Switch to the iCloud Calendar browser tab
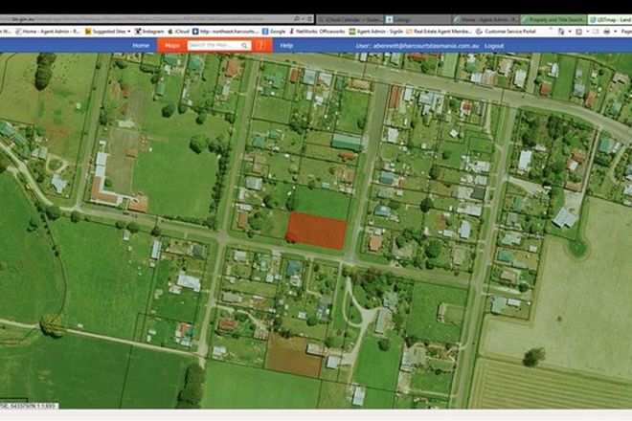Image resolution: width=632 pixels, height=421 pixels. (x=354, y=18)
